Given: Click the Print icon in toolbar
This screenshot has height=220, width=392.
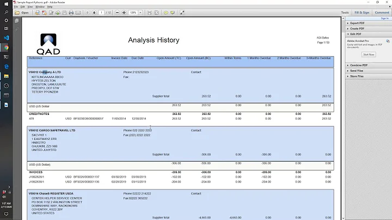Looking at the screenshot, I should click(71, 13).
